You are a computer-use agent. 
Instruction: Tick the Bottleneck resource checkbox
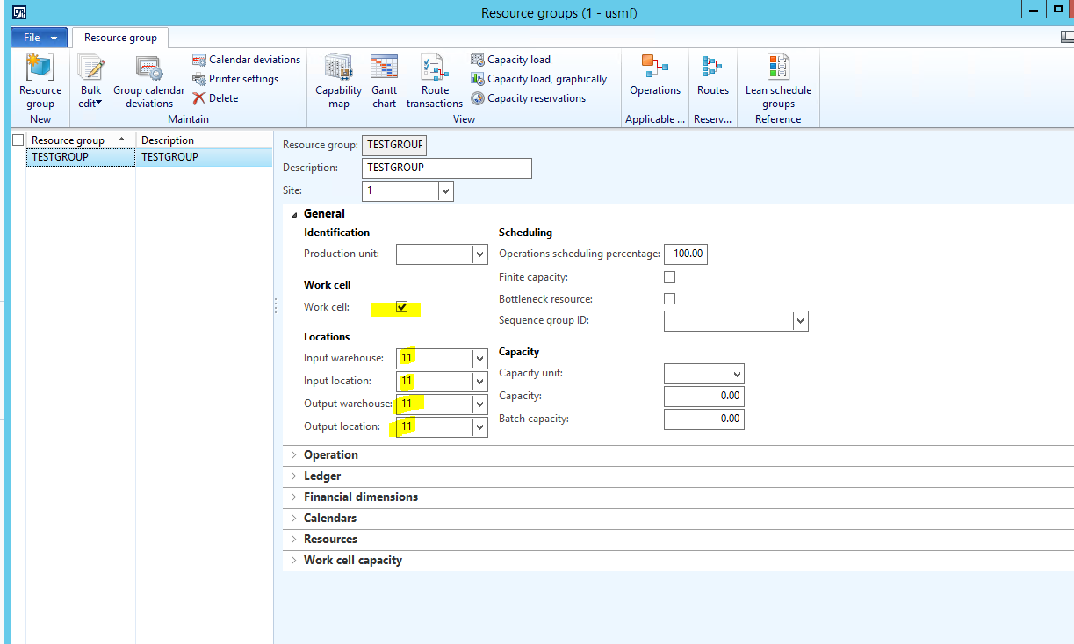pyautogui.click(x=670, y=299)
